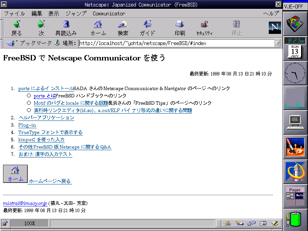
Task: Click the component bar drag handle
Action: [219, 223]
